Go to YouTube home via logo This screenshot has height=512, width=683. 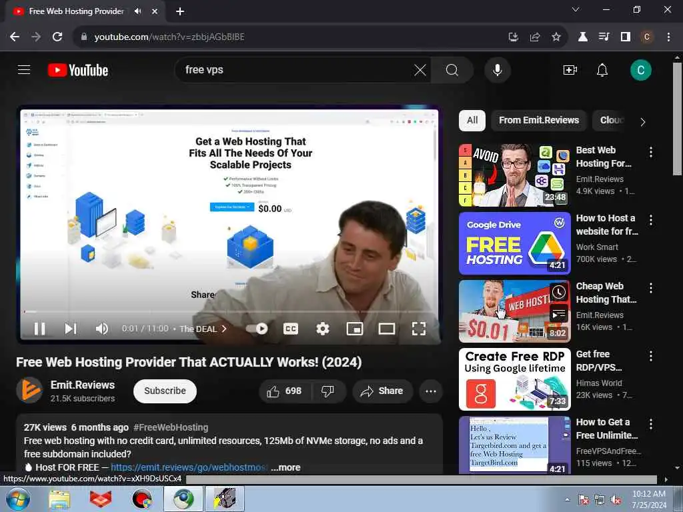click(x=78, y=70)
